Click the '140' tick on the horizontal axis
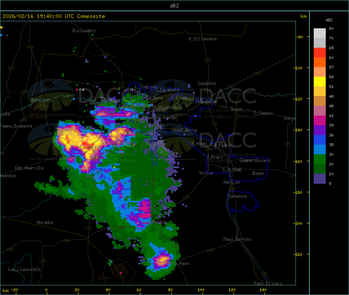Image resolution: width=349 pixels, height=295 pixels. tap(263, 290)
